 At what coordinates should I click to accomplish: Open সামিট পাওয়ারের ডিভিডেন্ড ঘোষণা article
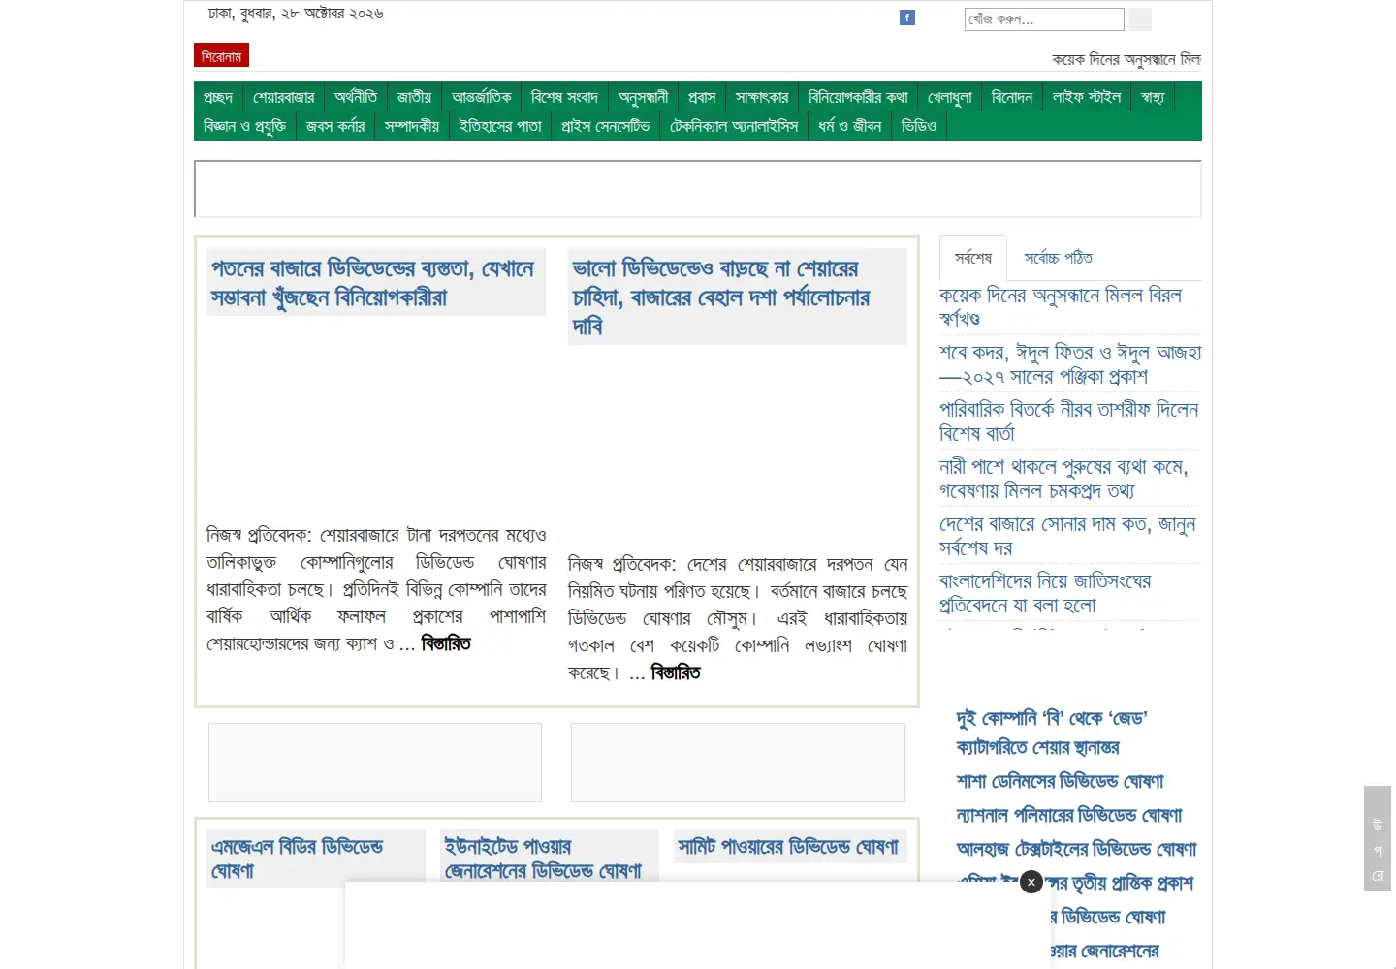pyautogui.click(x=788, y=846)
